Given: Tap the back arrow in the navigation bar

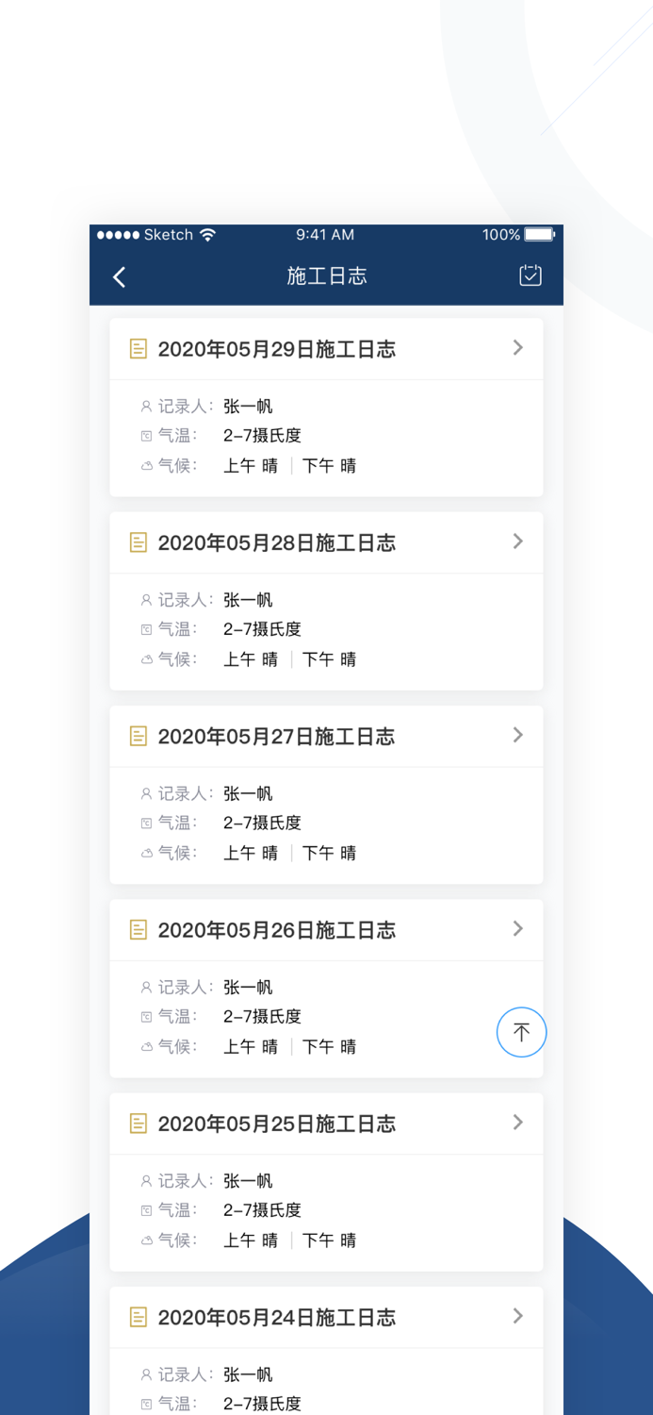Looking at the screenshot, I should click(119, 275).
